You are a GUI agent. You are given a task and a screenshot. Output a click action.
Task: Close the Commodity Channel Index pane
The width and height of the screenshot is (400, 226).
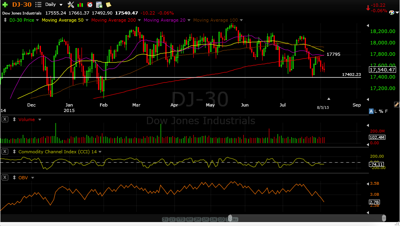[x=5, y=151]
